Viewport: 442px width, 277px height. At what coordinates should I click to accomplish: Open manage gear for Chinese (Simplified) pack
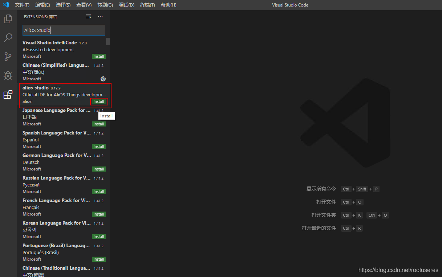(x=103, y=79)
